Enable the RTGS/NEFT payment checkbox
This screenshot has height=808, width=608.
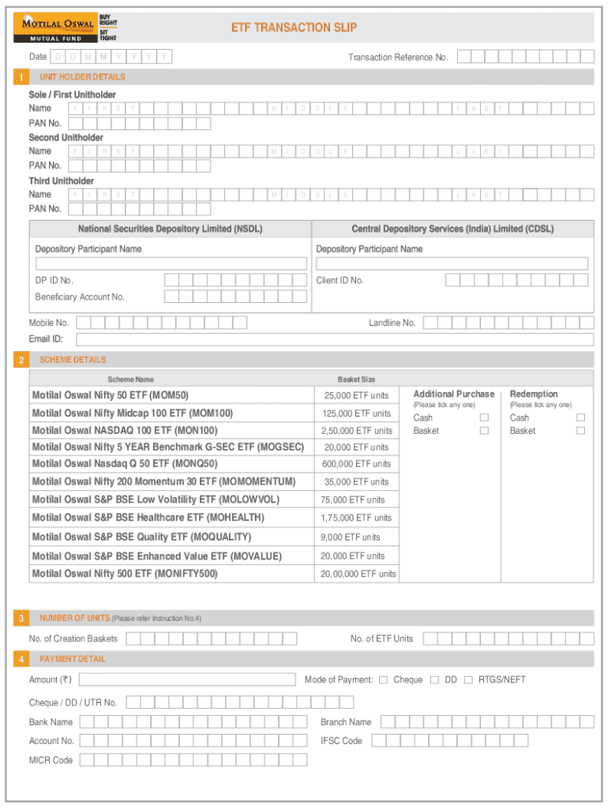468,680
